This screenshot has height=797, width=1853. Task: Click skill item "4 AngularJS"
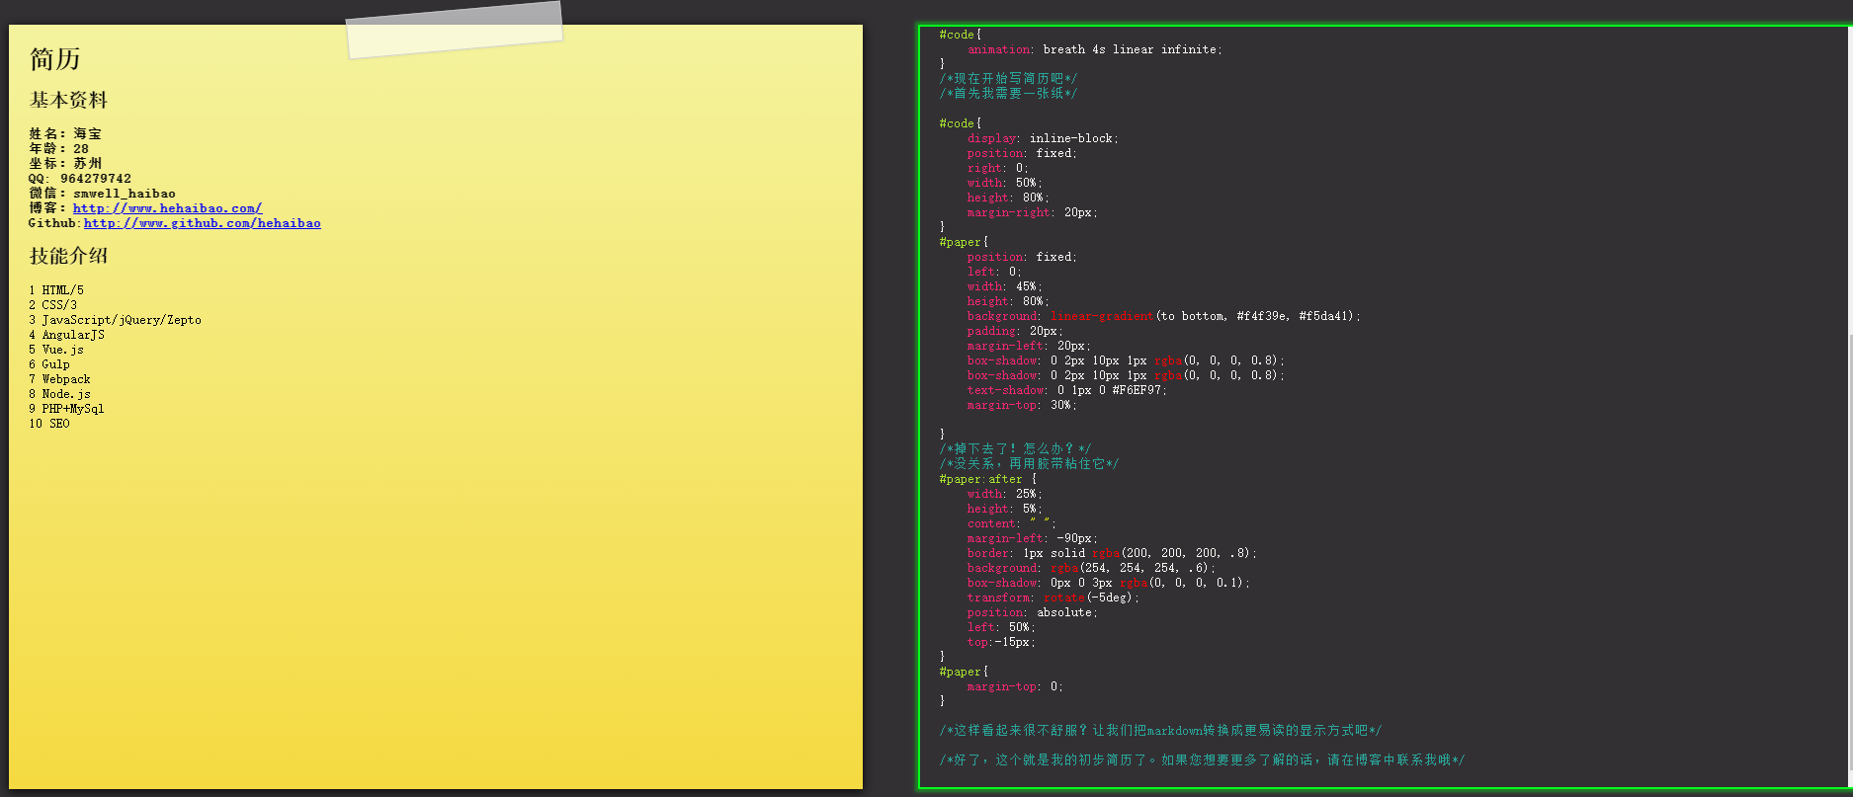(66, 335)
